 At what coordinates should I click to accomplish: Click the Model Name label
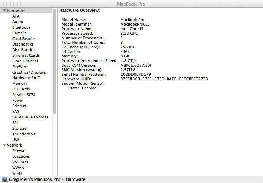(x=74, y=20)
